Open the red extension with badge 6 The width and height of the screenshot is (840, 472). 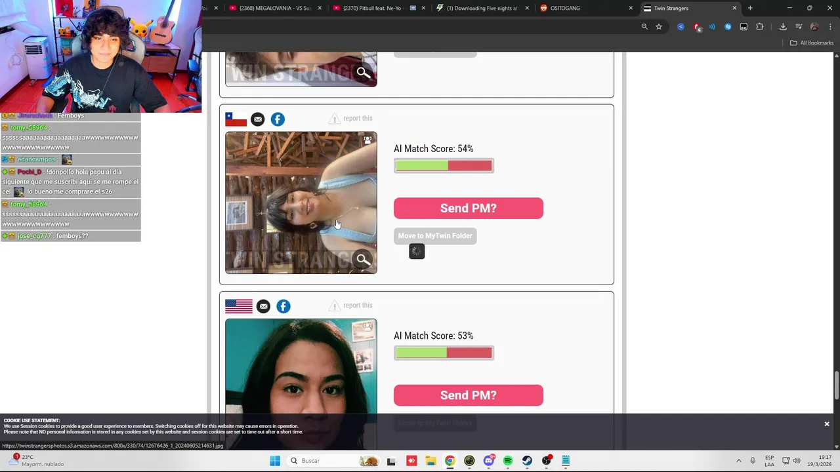[x=697, y=27]
